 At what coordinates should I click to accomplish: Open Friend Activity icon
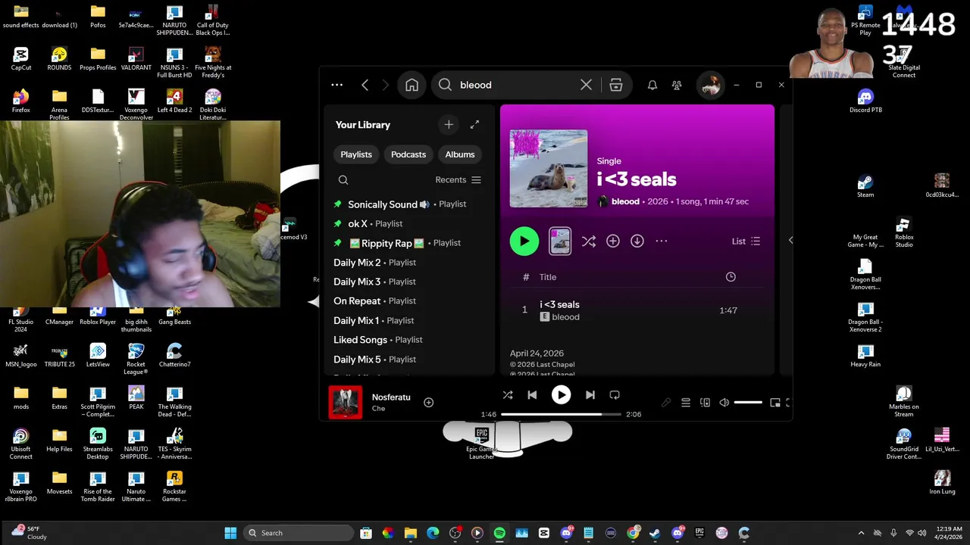(x=677, y=85)
